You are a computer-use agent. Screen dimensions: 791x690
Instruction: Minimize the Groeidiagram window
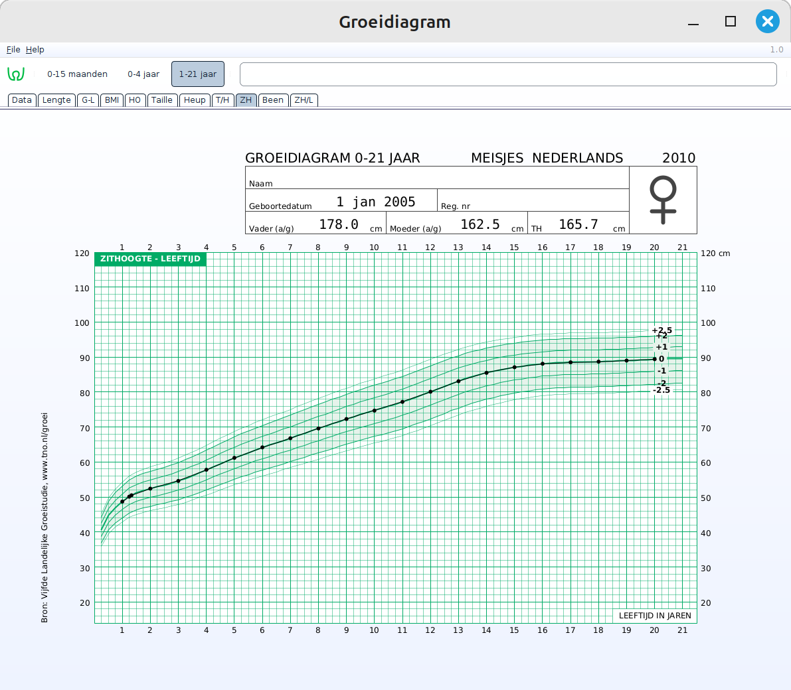pos(693,22)
